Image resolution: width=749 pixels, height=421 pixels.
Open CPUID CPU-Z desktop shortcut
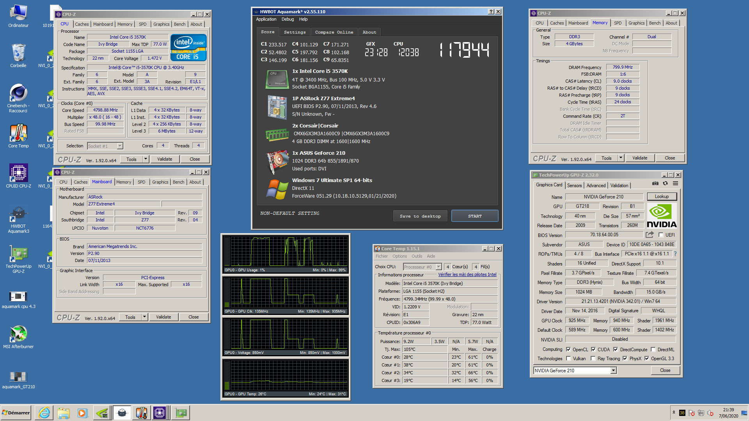tap(18, 176)
